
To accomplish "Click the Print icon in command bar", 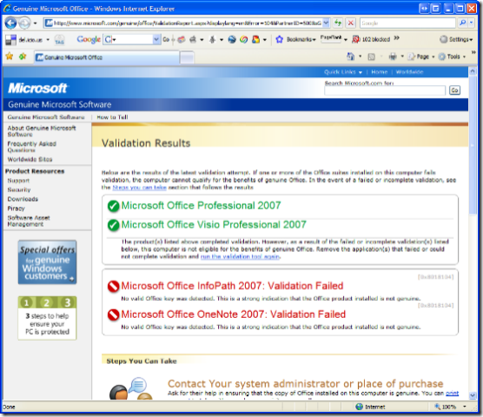I will click(x=393, y=56).
